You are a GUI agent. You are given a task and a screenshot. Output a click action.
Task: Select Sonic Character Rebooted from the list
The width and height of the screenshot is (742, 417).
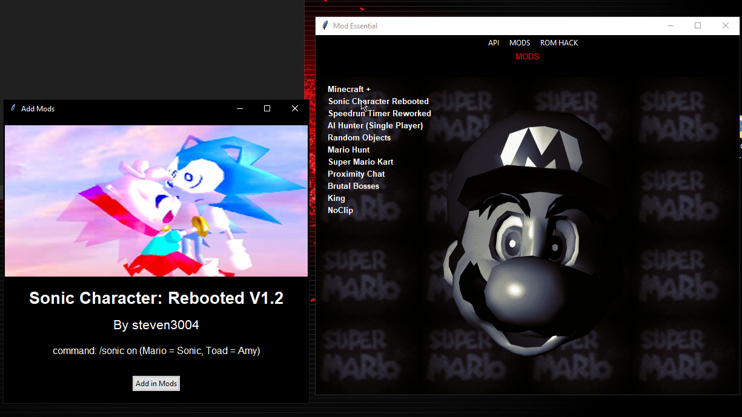[378, 101]
